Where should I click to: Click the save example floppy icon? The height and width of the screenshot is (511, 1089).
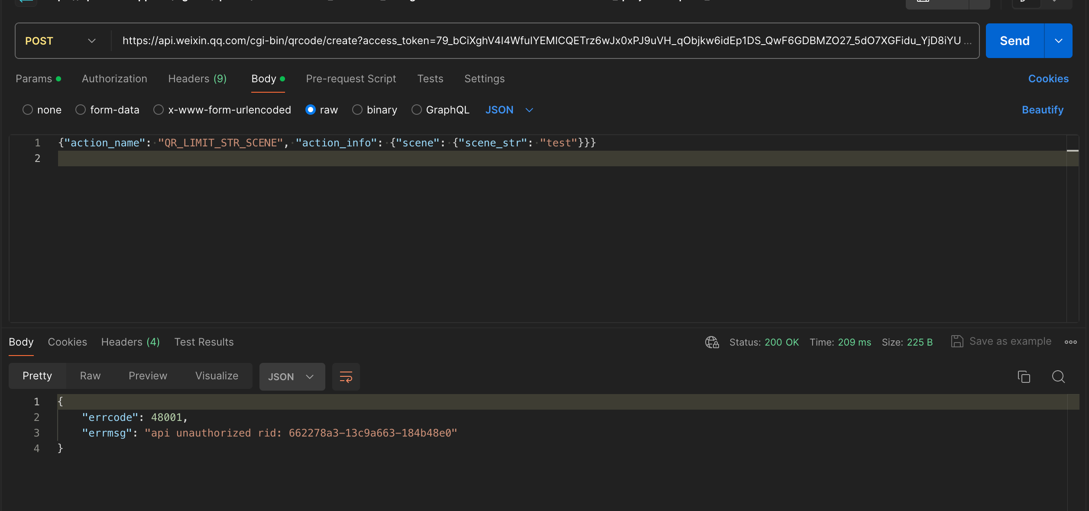957,342
